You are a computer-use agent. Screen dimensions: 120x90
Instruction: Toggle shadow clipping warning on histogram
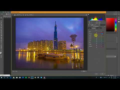tap(88, 14)
